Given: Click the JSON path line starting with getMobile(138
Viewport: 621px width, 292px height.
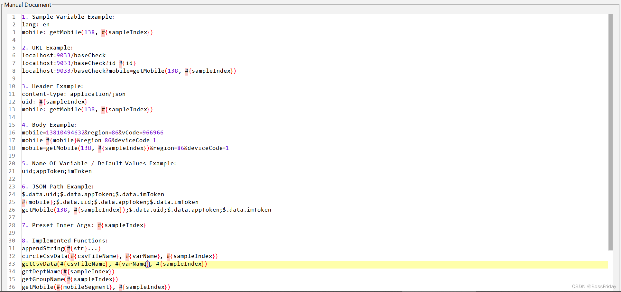Looking at the screenshot, I should click(x=147, y=210).
